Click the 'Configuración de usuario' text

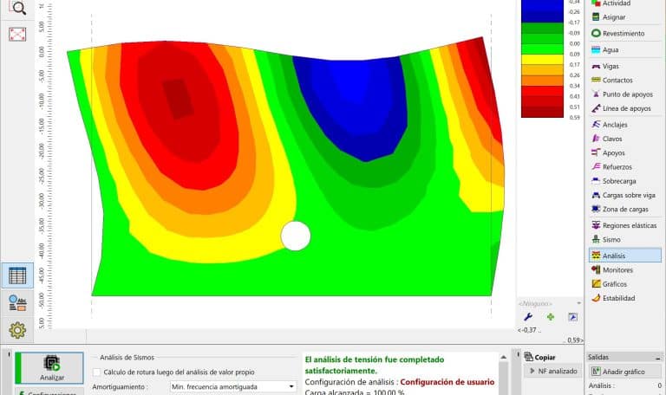[447, 382]
